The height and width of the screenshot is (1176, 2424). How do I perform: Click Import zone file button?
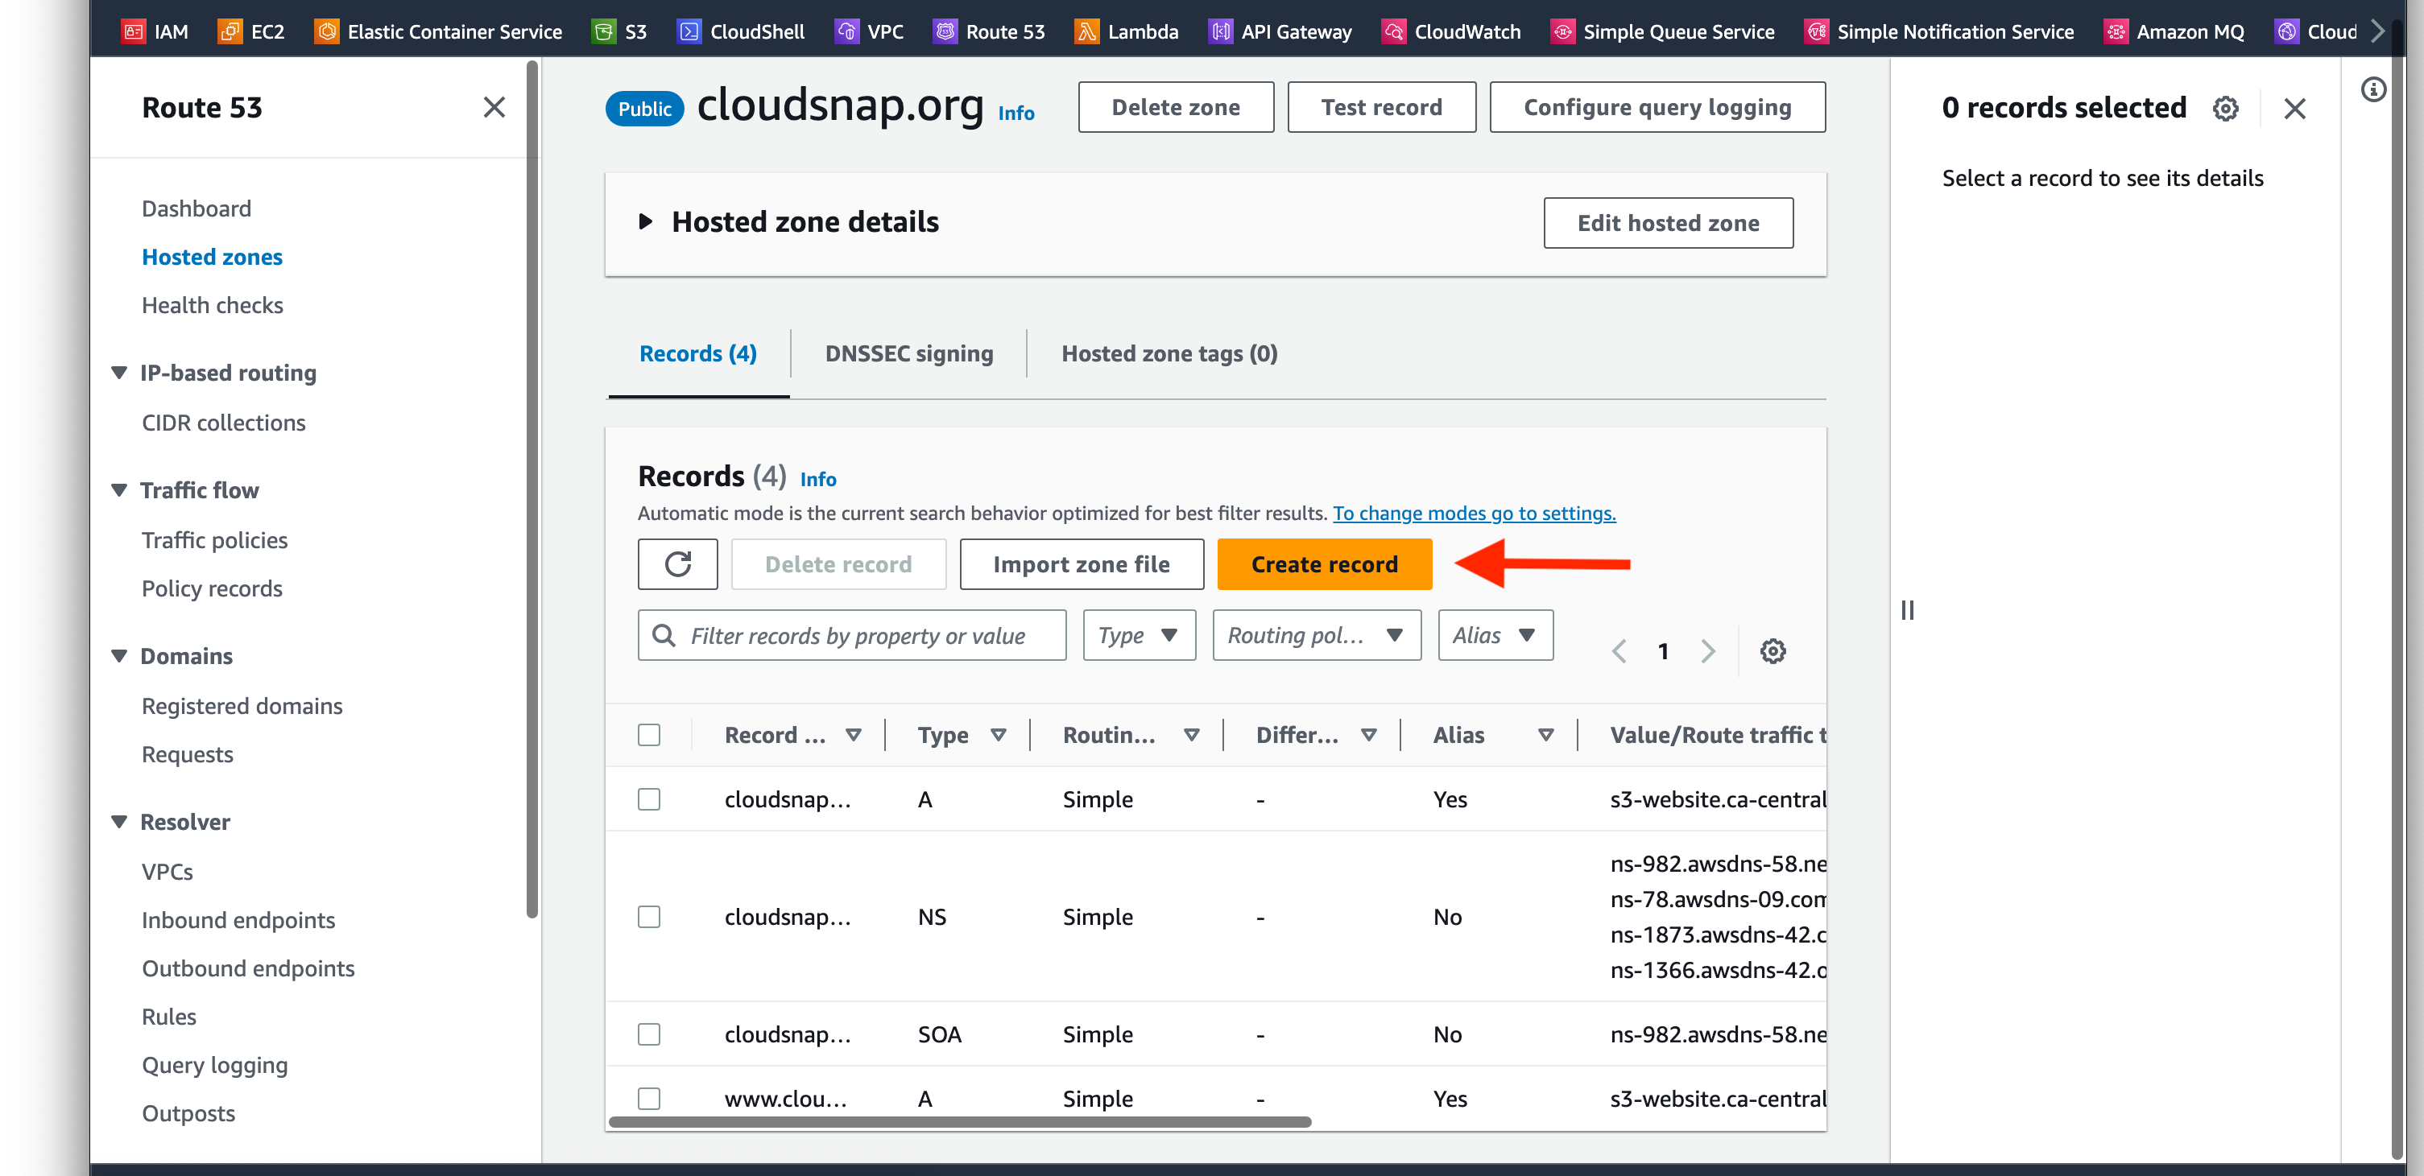tap(1082, 564)
